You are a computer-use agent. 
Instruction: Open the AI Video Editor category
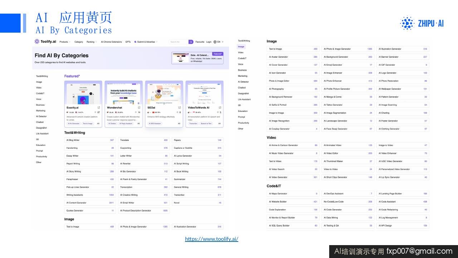(x=348, y=153)
